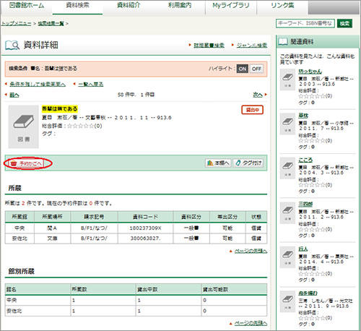The image size is (361, 331).
Task: Click the タグ付け tag button
Action: (x=248, y=163)
